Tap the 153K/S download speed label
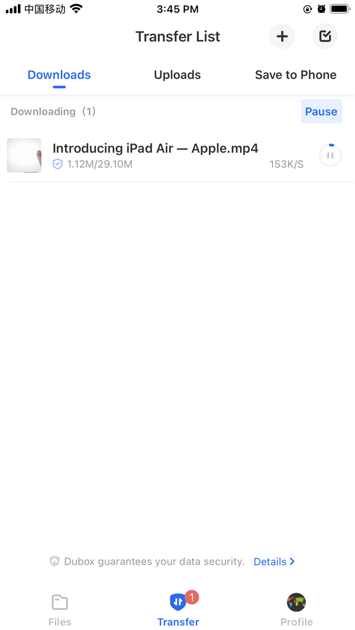355x630 pixels. 286,164
